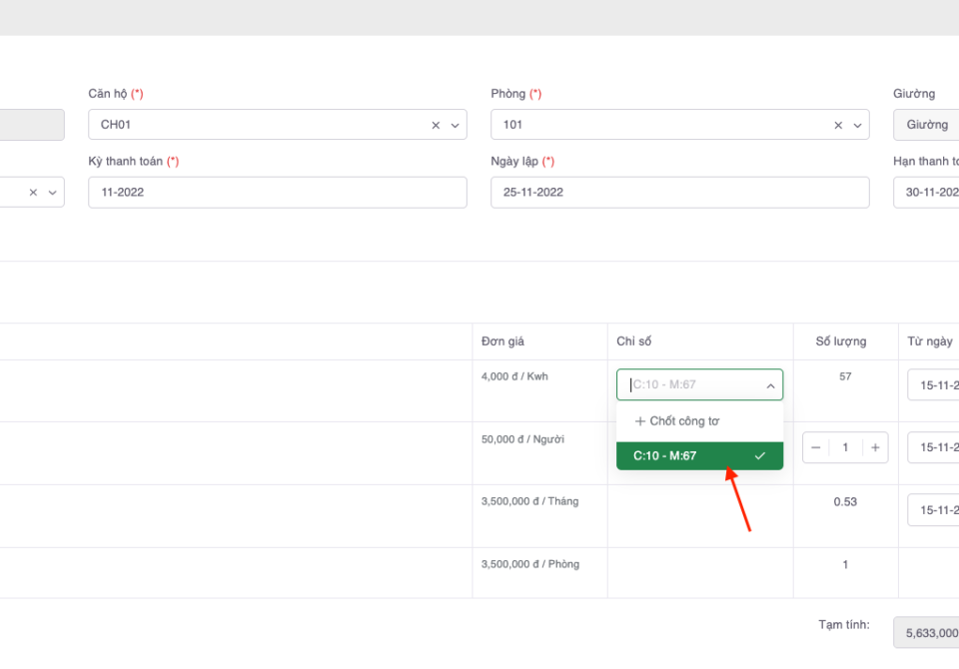The image size is (959, 669).
Task: Click the Chỉ số search input
Action: tap(689, 385)
